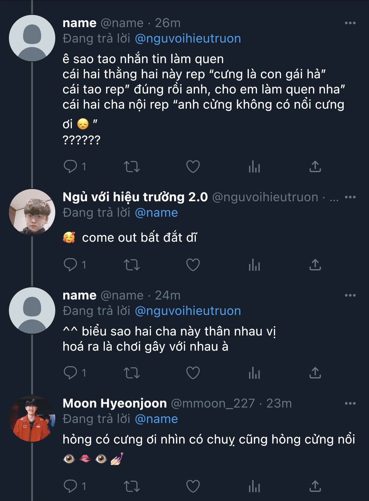The width and height of the screenshot is (369, 501).
Task: Open more options on Ngủ với hiệu trưởng tweet
Action: pyautogui.click(x=350, y=197)
